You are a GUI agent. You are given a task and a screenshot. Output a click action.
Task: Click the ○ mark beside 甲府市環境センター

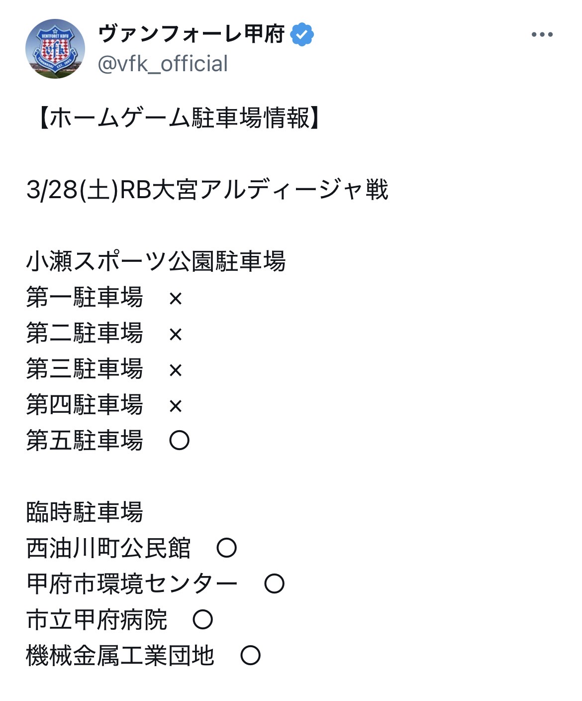click(x=274, y=584)
